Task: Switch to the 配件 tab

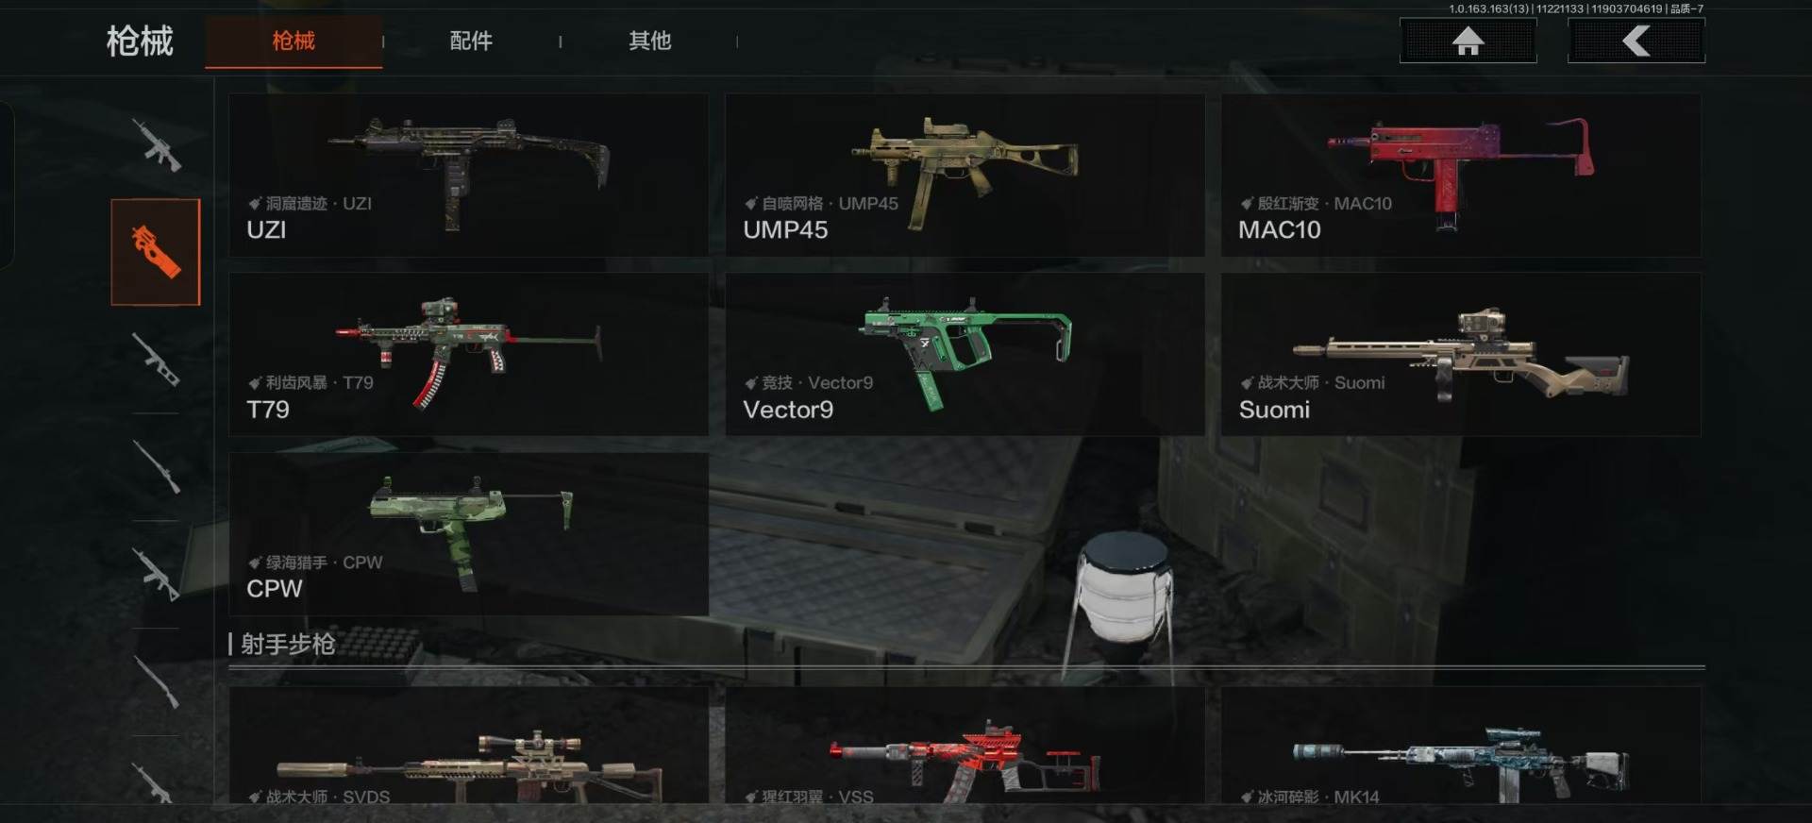Action: coord(471,41)
